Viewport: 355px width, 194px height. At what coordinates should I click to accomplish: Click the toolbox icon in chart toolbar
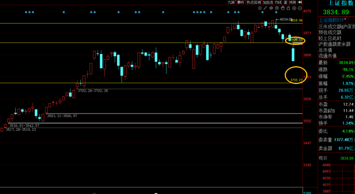click(x=277, y=8)
